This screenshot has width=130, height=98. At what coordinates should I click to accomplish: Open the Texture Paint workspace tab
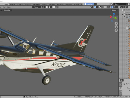click(x=36, y=4)
